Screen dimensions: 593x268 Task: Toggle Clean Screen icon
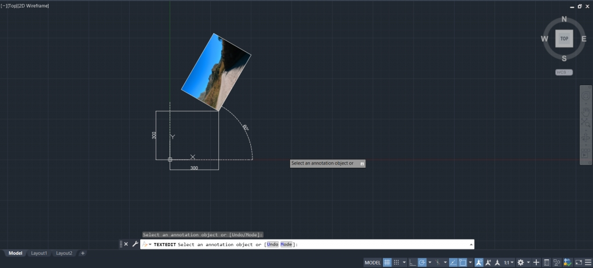tap(579, 262)
